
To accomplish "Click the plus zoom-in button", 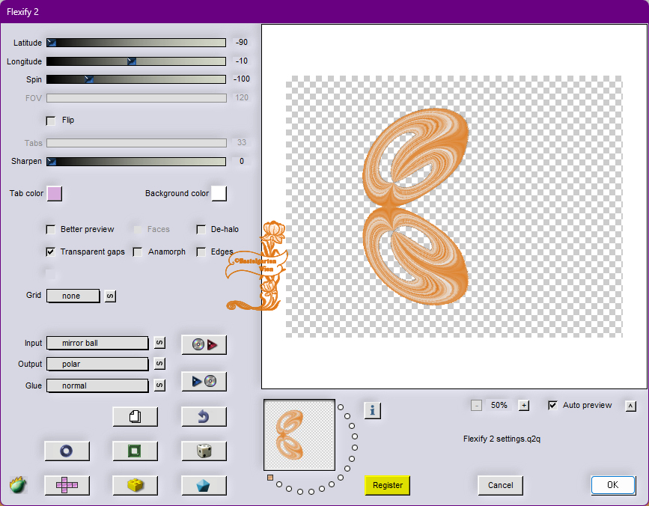I will (x=524, y=406).
